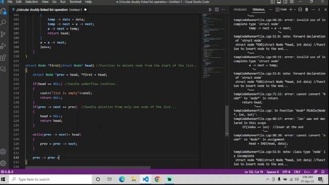Open Cortana circle in taskbar
This screenshot has width=329, height=185.
(98, 179)
